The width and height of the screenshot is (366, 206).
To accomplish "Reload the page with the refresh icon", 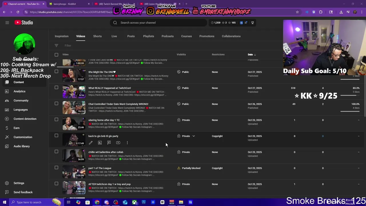I will pos(18,12).
